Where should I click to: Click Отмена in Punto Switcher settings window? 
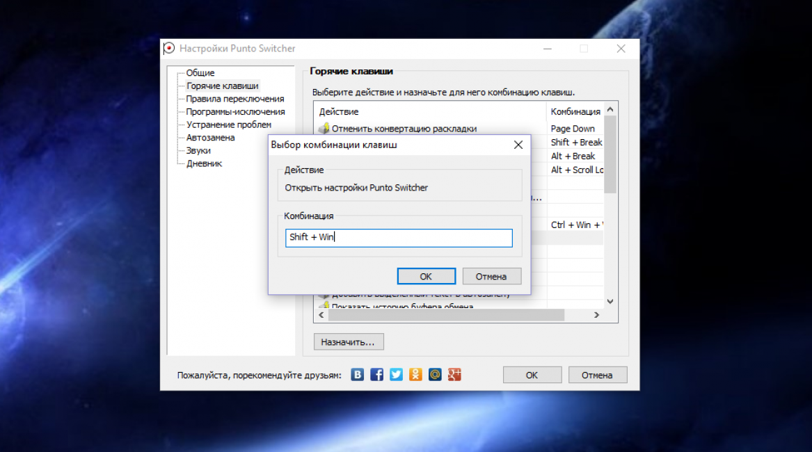point(597,375)
